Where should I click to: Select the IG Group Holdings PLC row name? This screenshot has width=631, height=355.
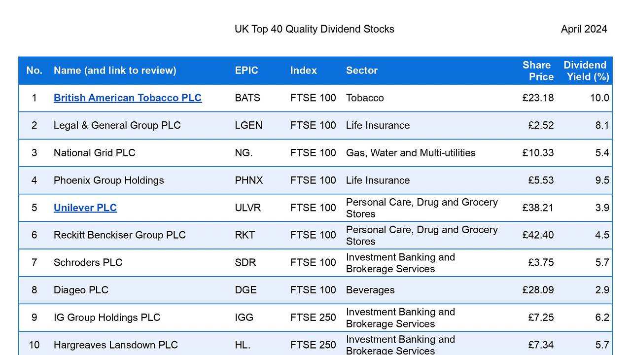point(107,318)
